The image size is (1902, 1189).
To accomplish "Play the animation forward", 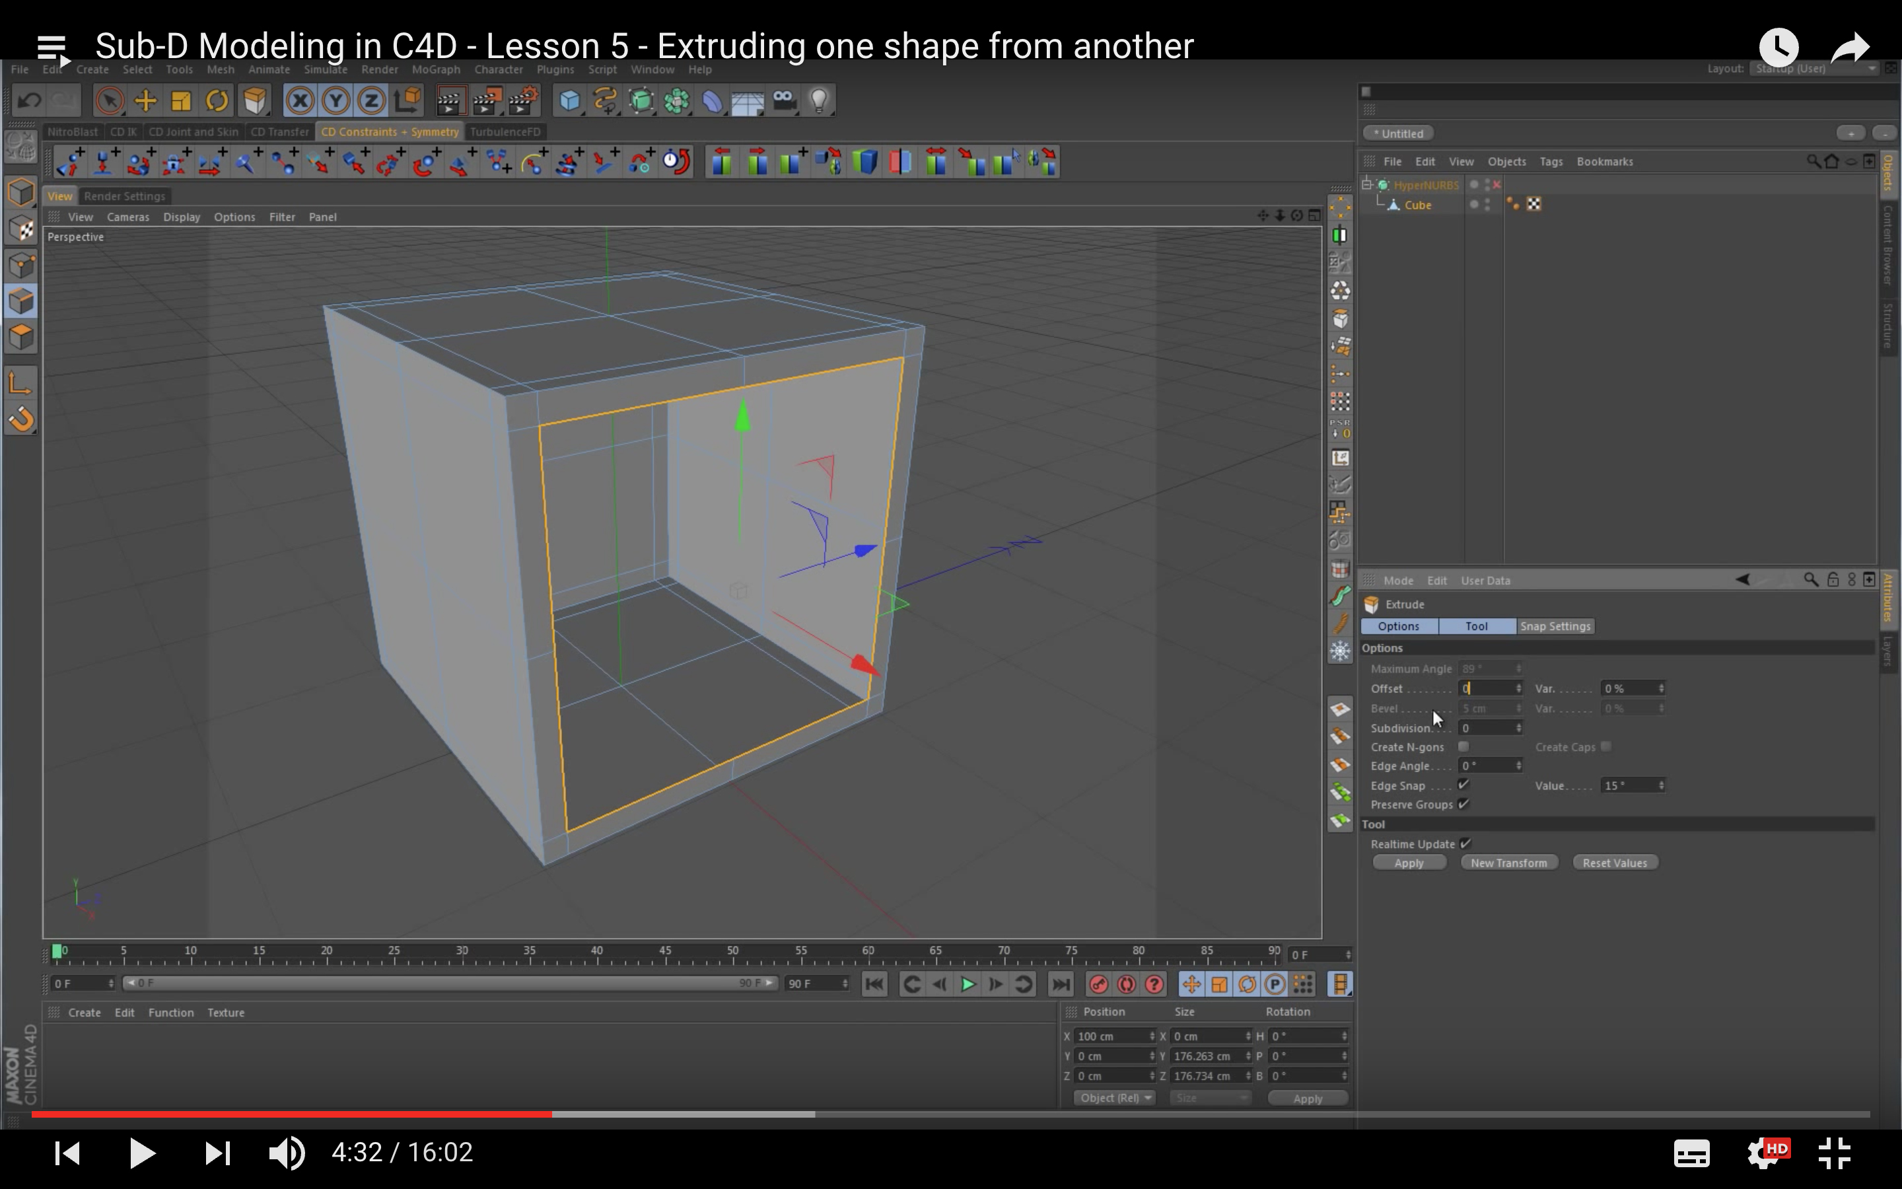I will point(968,984).
